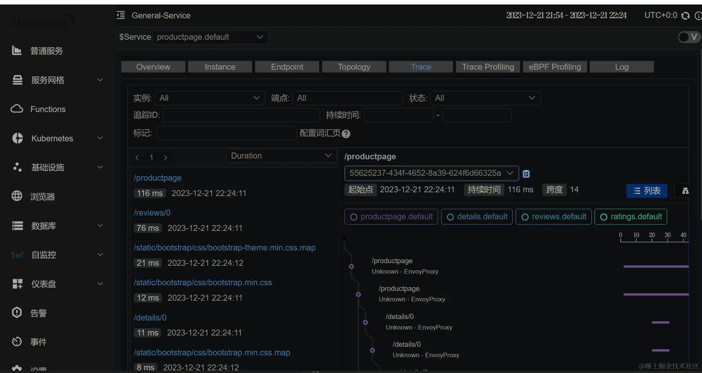702x373 pixels.
Task: Open the 实例 All dropdown
Action: point(210,98)
